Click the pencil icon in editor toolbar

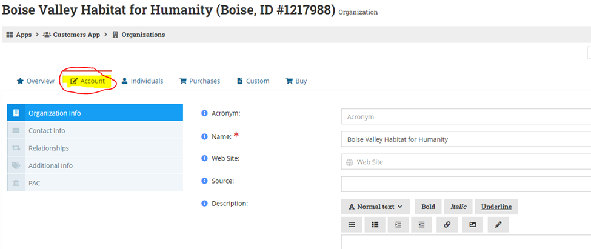[498, 225]
